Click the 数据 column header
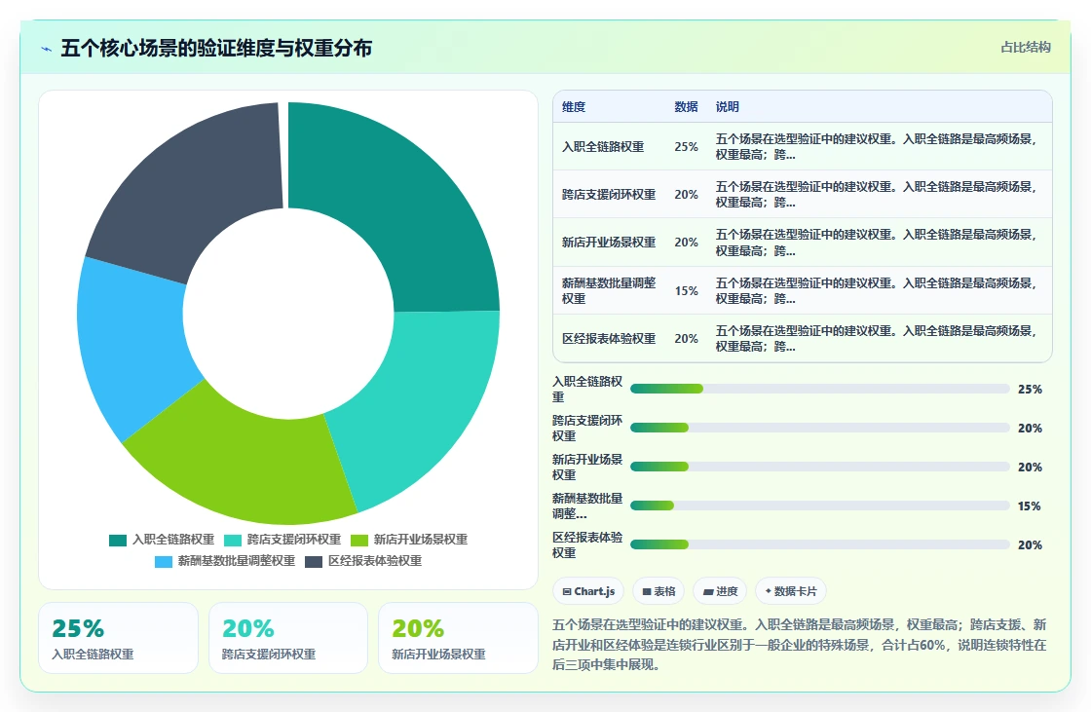The height and width of the screenshot is (712, 1091). coord(686,106)
